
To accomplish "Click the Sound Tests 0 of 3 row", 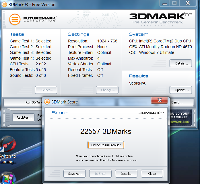I will point(28,75).
